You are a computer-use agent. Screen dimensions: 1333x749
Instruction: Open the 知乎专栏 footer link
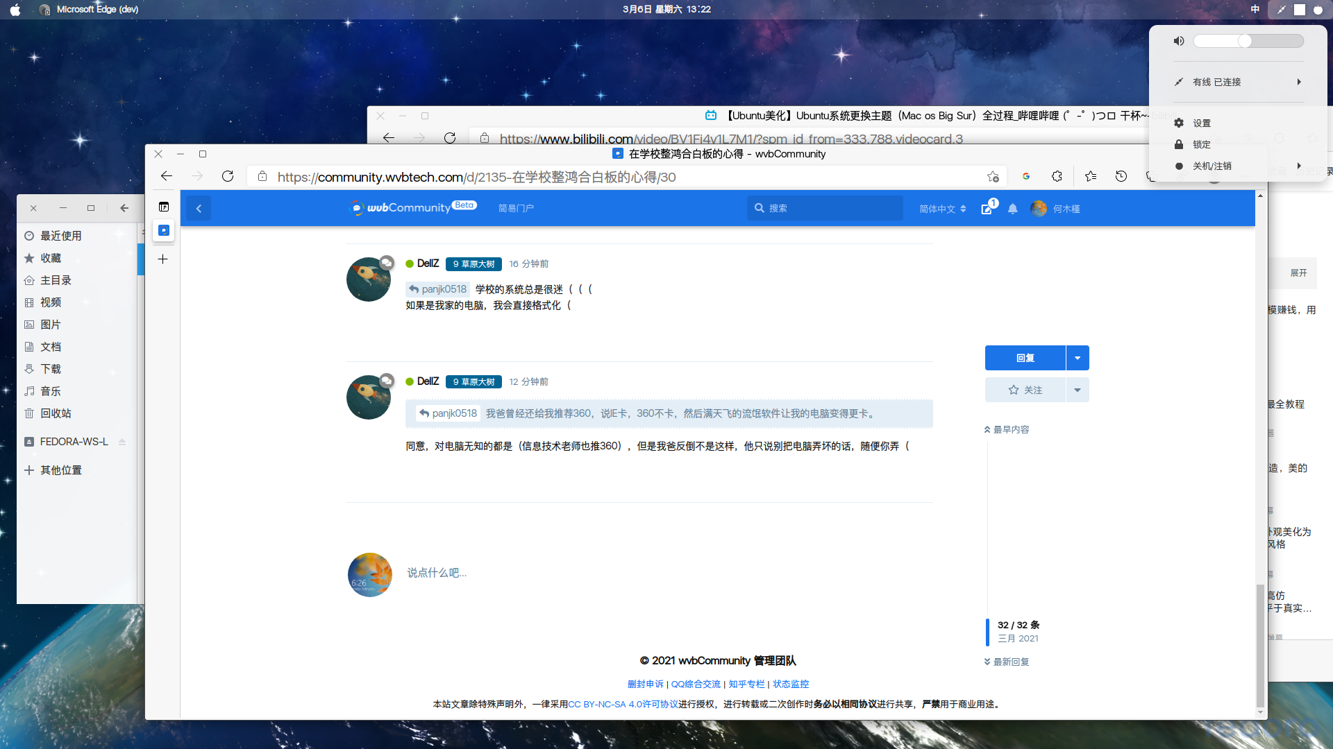tap(746, 684)
